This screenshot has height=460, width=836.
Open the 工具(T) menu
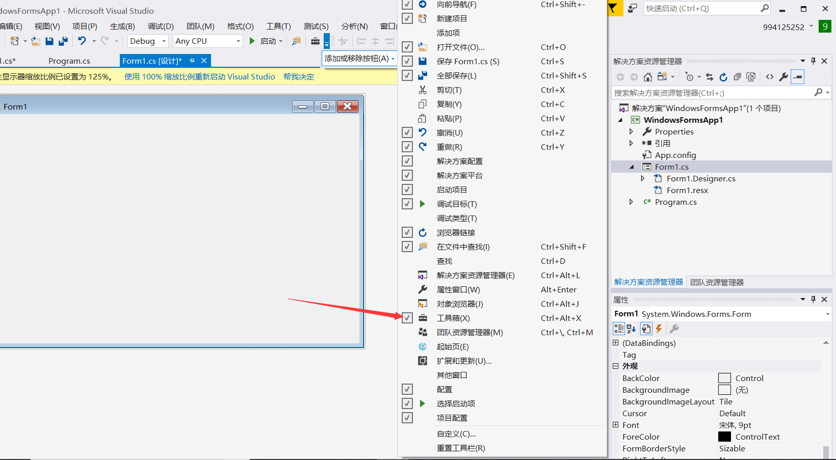(x=278, y=26)
